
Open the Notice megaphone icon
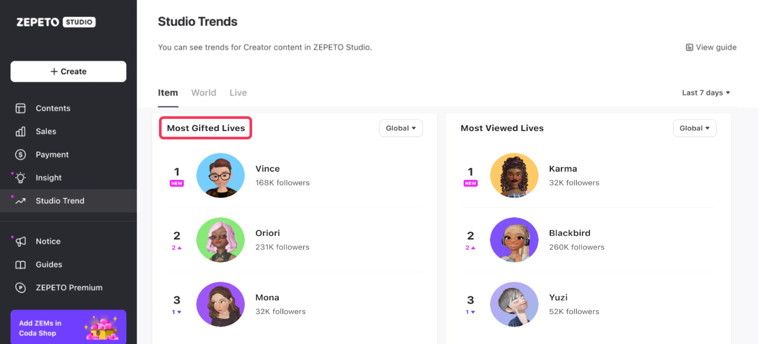tap(20, 241)
